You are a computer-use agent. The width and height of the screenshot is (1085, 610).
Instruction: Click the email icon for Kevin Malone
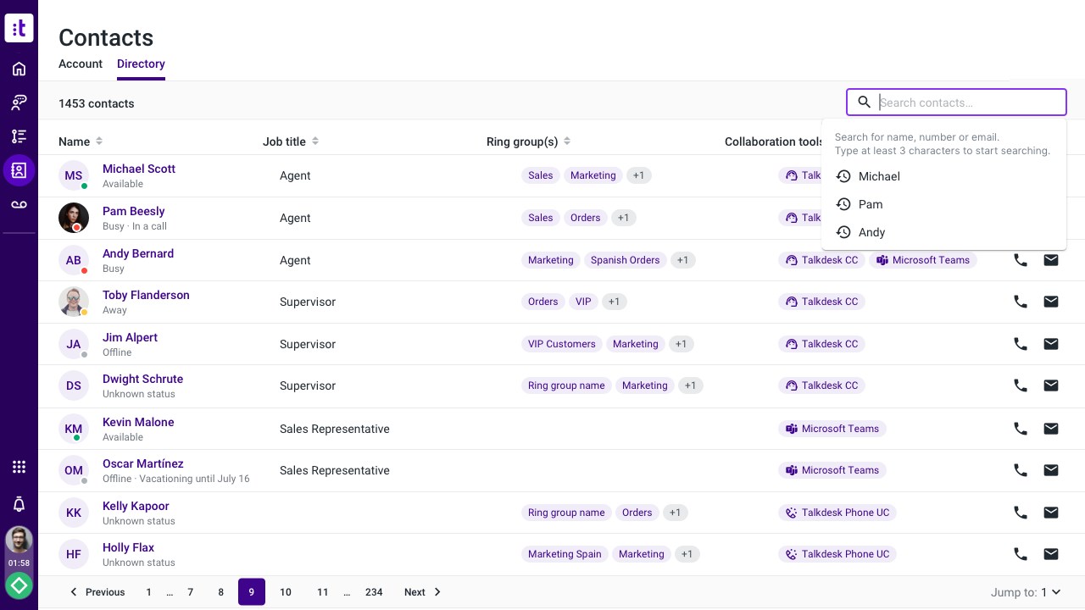[x=1051, y=429]
